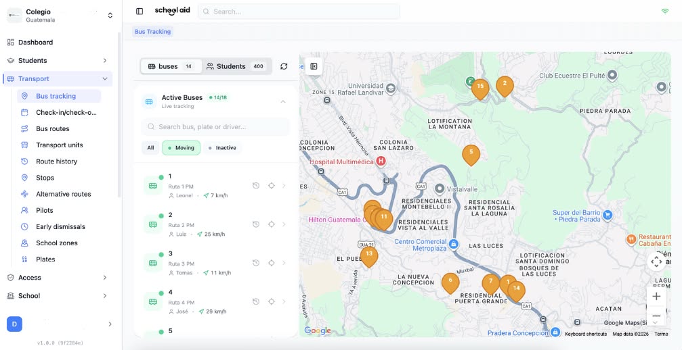Locate bus 1 on map
This screenshot has width=682, height=350.
point(272,186)
